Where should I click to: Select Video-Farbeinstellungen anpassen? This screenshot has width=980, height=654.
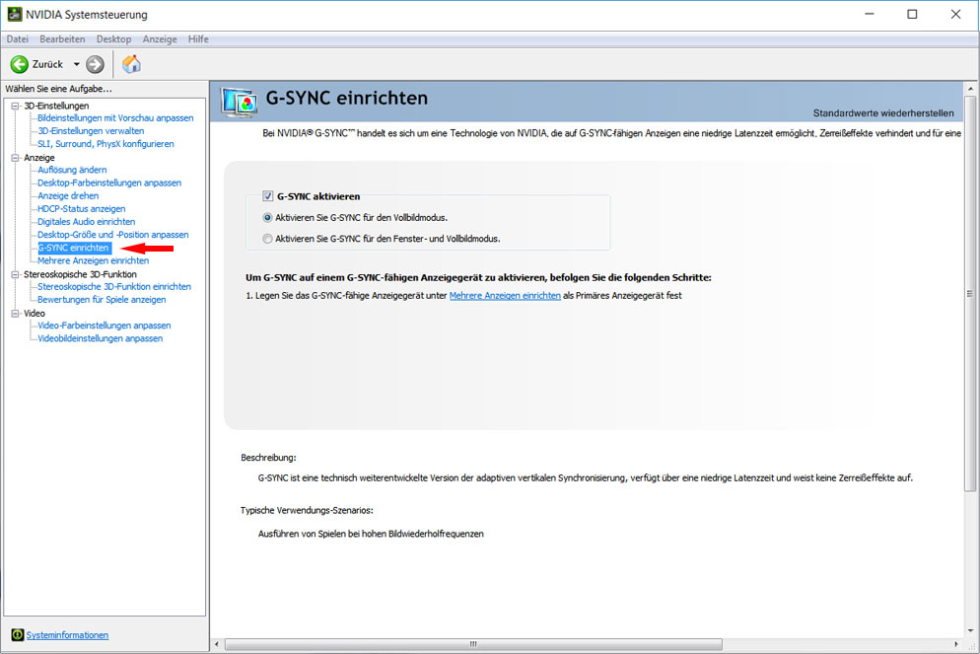coord(105,326)
